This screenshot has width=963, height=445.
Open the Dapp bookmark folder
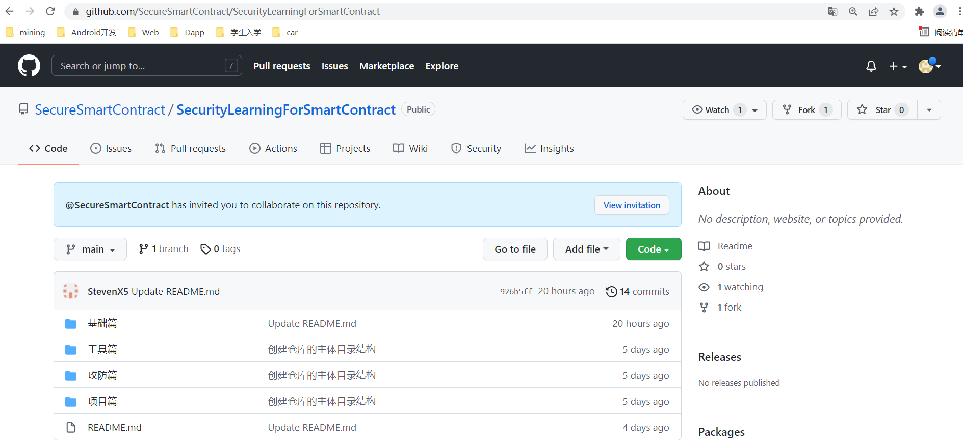tap(187, 32)
